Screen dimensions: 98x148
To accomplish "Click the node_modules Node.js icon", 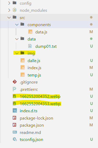I will coord(15,10).
